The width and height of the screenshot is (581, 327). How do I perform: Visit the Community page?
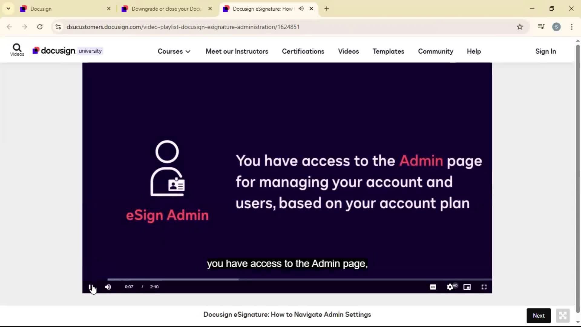point(435,51)
